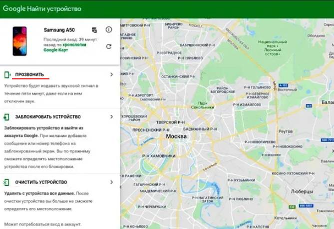Click Котельники label on the map

[x=285, y=218]
